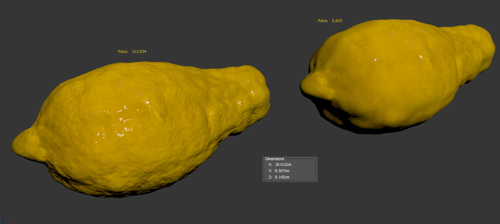Click the X: label in the Dimensions panel
The image size is (500, 224).
[x=270, y=164]
